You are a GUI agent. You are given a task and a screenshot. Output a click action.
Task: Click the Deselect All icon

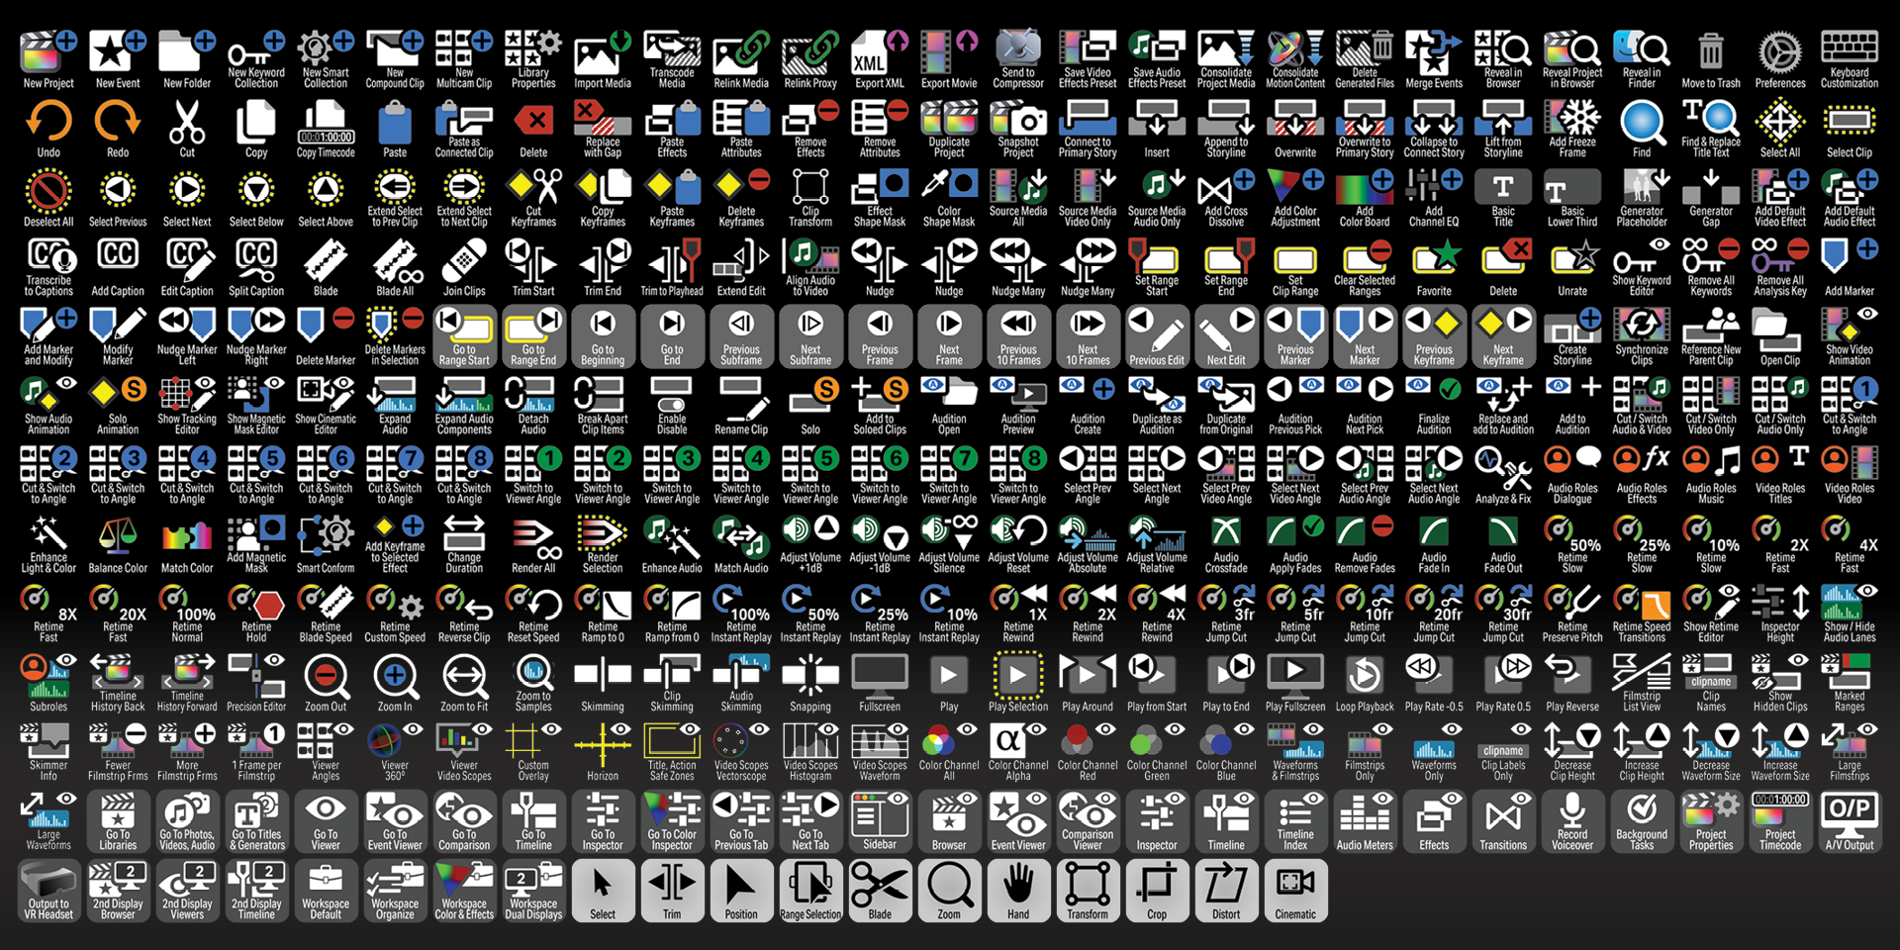48,198
